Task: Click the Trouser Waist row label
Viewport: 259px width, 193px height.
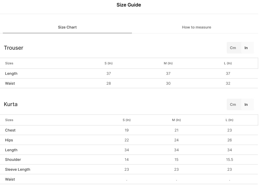Action: coord(10,84)
